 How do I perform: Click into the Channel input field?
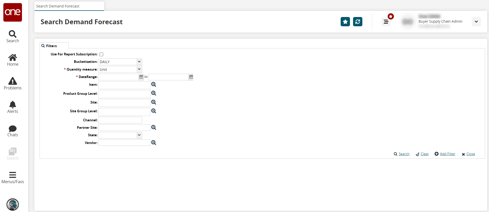coord(120,120)
